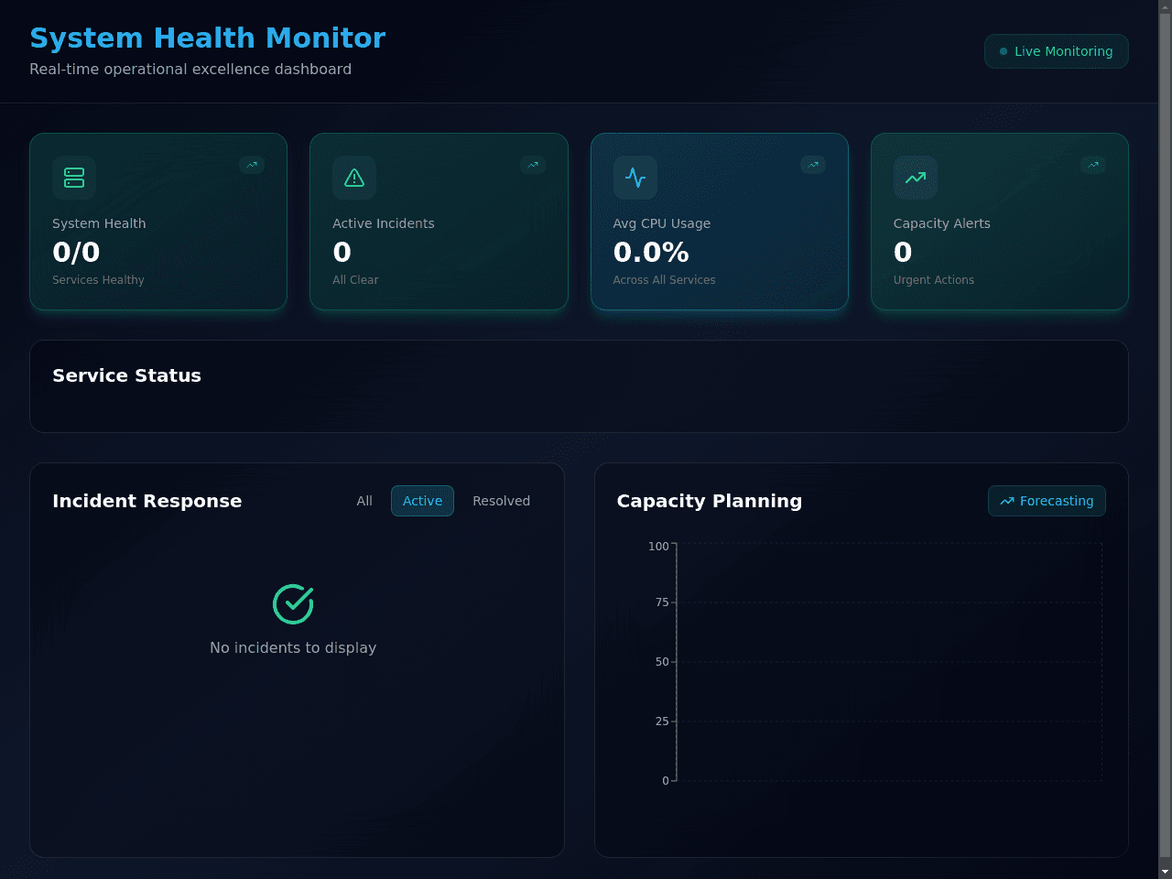Click the trend badge on System Health card
This screenshot has width=1172, height=879.
pos(252,165)
